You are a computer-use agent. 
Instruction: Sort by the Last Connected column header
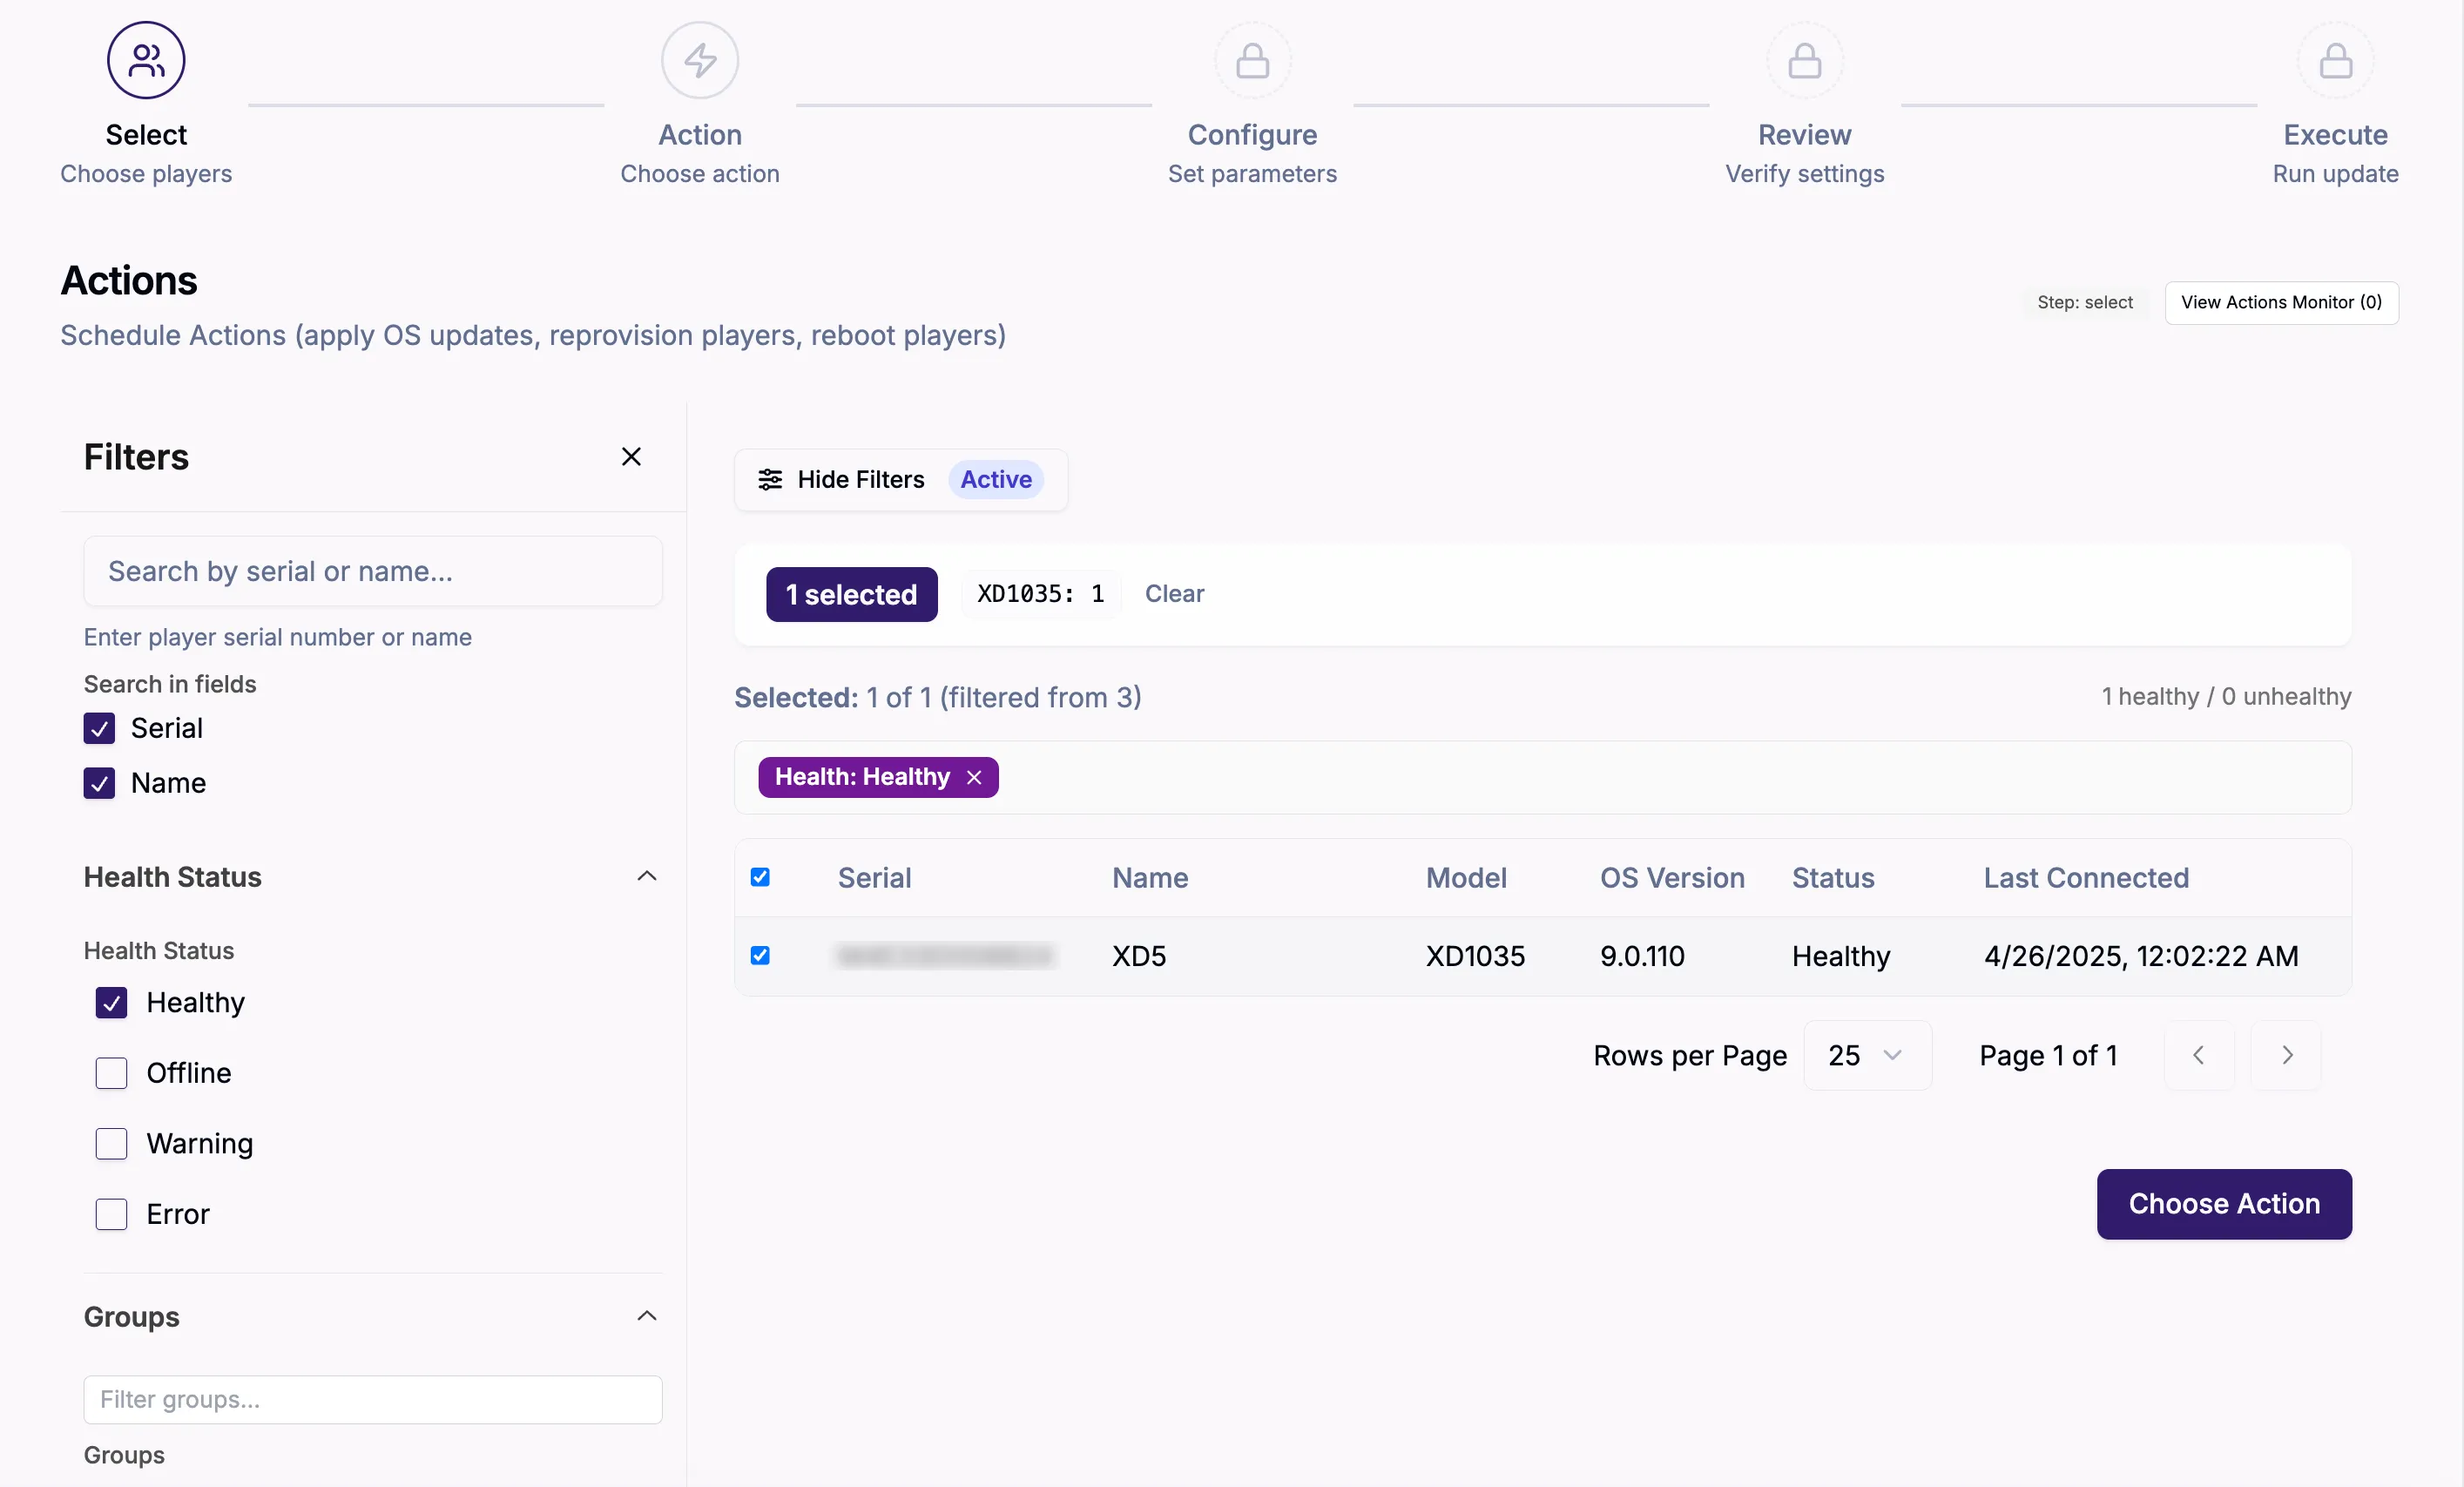pyautogui.click(x=2086, y=877)
